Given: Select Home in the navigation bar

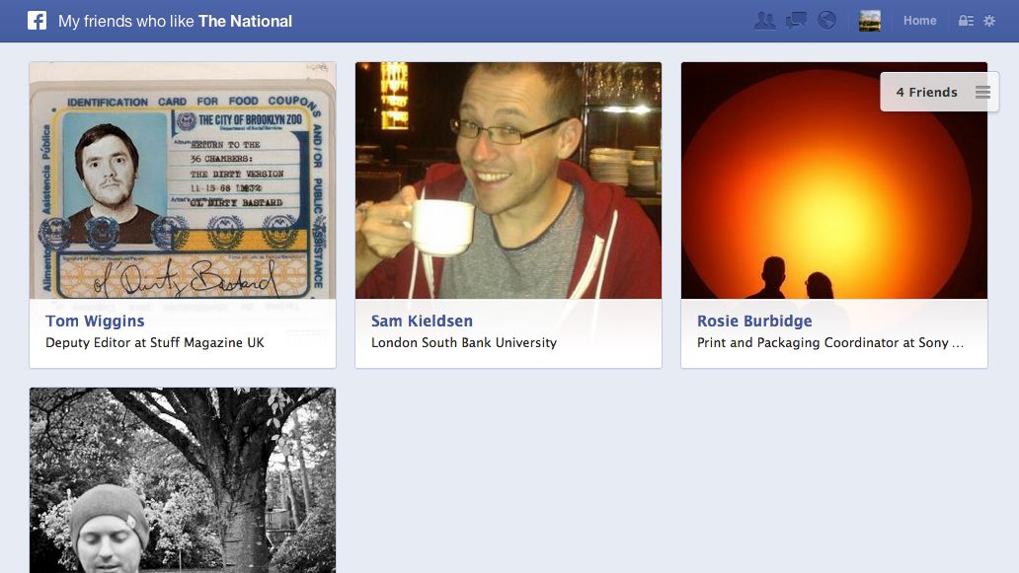Looking at the screenshot, I should 919,20.
